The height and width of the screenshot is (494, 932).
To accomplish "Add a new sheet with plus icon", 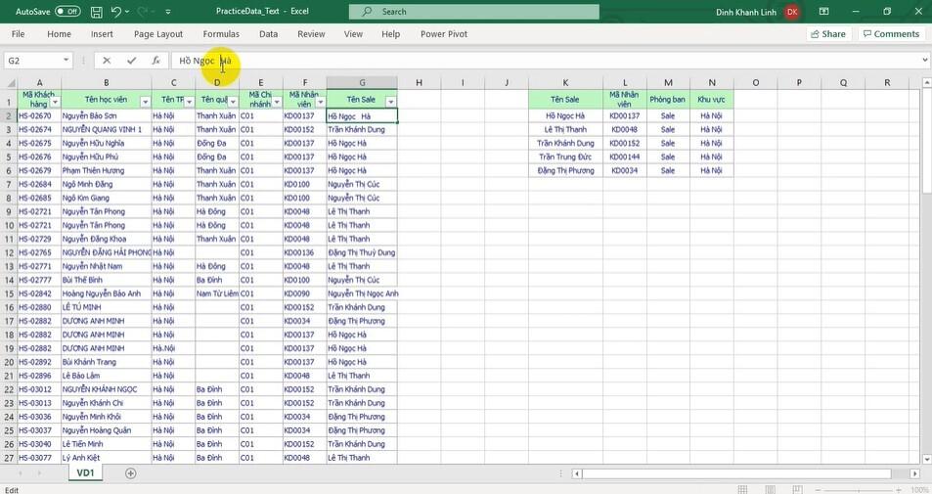I will [131, 473].
